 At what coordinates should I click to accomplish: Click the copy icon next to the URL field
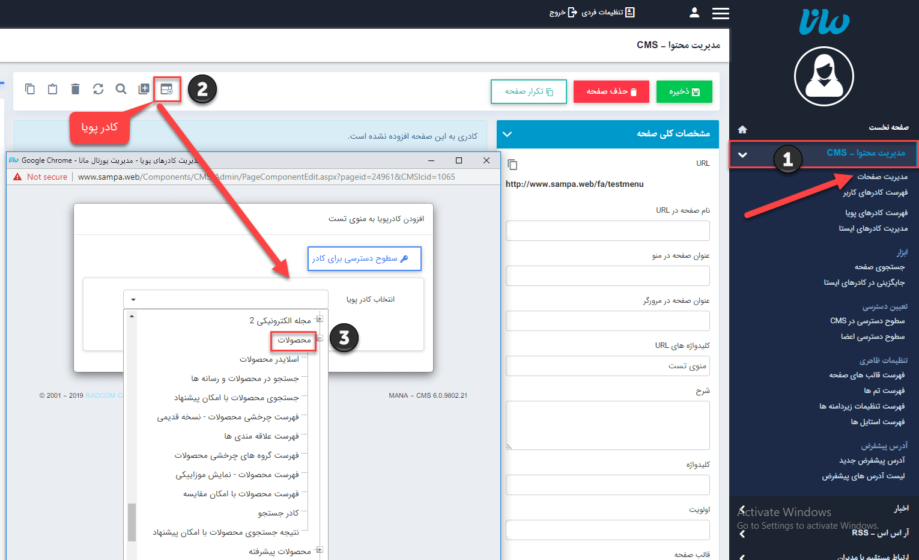pyautogui.click(x=511, y=164)
